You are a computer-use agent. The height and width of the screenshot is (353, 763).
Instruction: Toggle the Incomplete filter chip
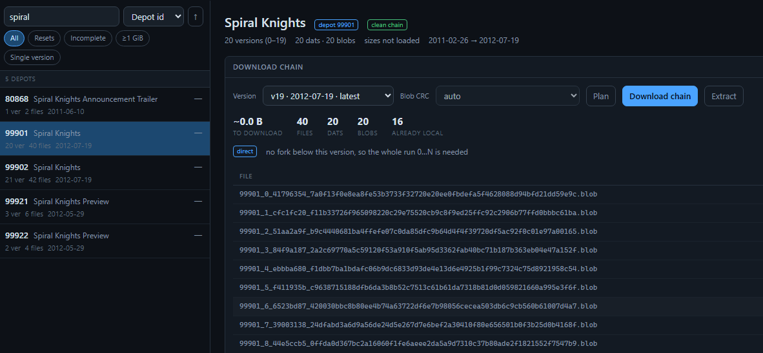88,39
